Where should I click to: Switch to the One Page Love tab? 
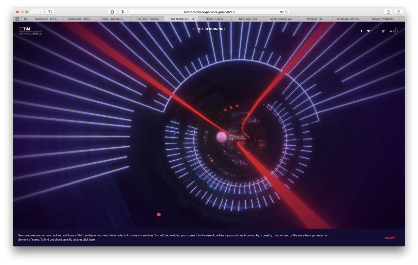coord(248,19)
